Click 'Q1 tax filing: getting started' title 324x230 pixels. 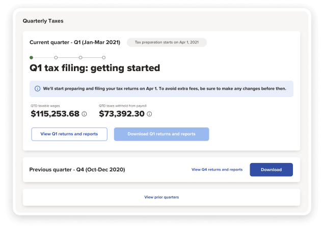click(x=95, y=68)
